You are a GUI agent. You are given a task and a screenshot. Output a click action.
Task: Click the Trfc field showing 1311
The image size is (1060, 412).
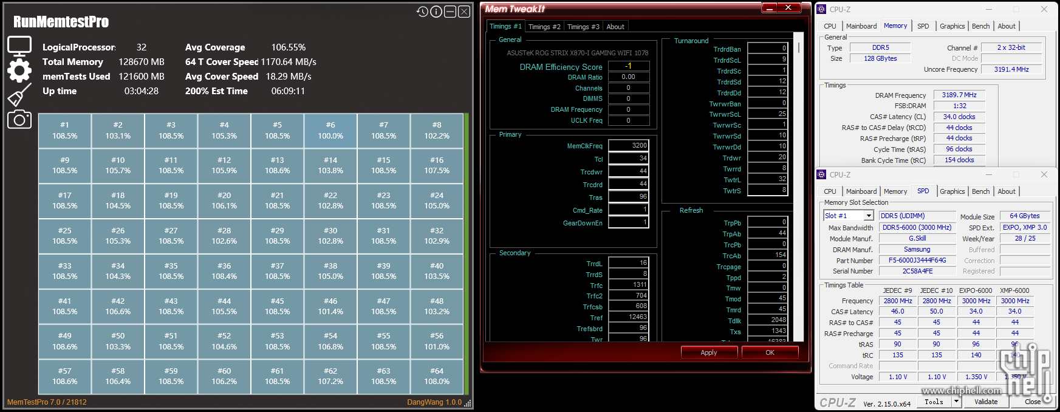point(629,285)
